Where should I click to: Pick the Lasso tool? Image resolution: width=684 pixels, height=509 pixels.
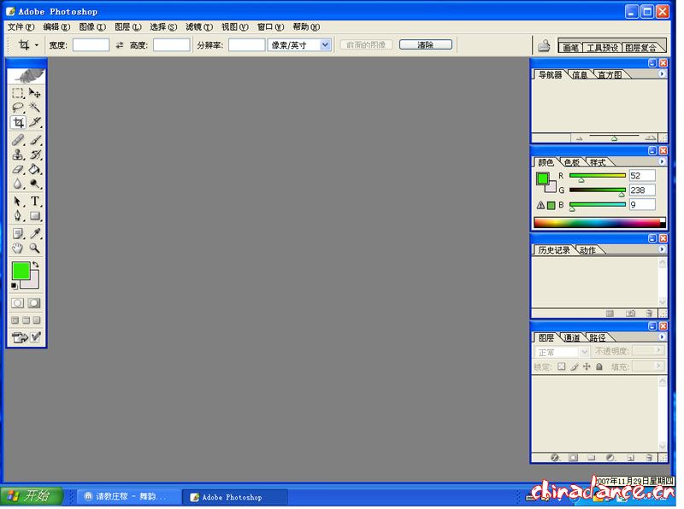(18, 108)
